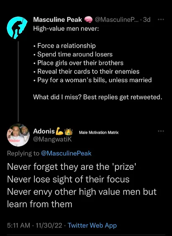Click the reply text 'Never forget they are the prize'
The height and width of the screenshot is (236, 172).
tap(72, 167)
